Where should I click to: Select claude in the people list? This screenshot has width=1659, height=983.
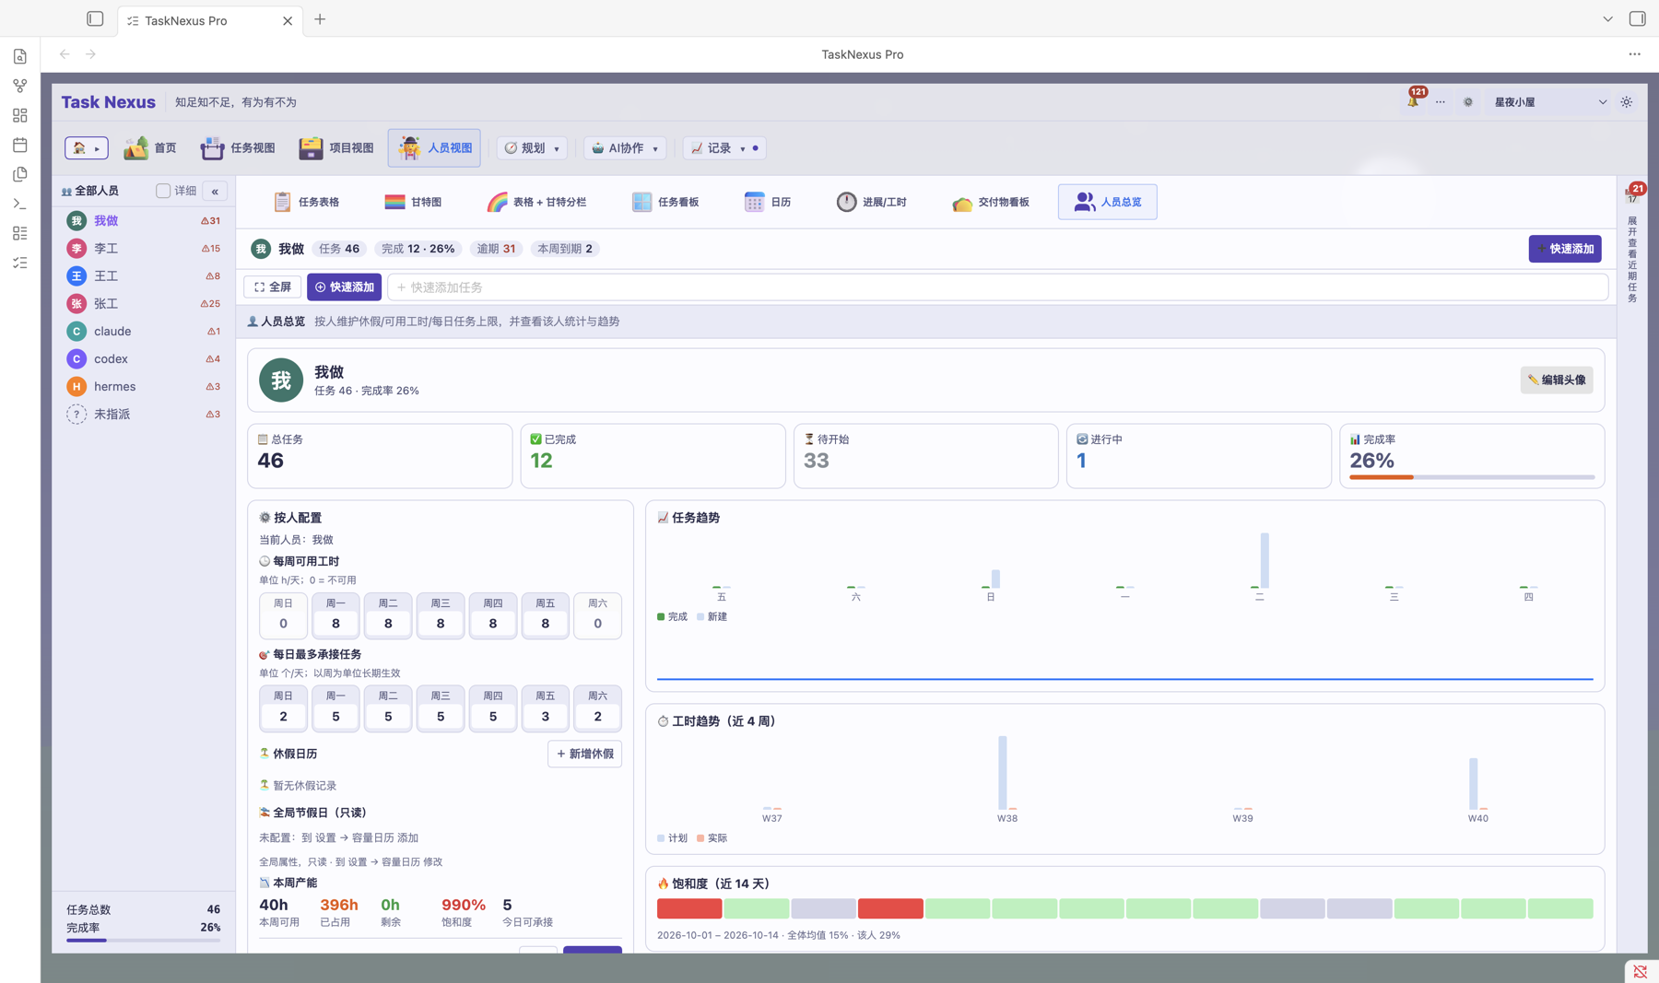point(143,332)
